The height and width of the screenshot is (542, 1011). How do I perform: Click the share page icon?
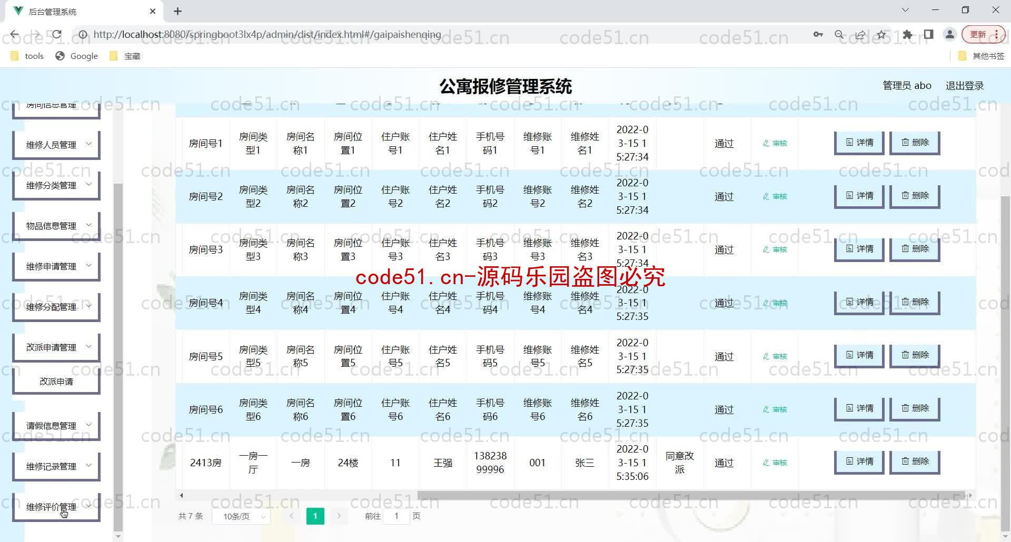(860, 35)
